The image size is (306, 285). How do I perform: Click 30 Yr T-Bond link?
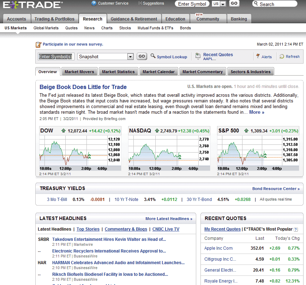(199, 200)
